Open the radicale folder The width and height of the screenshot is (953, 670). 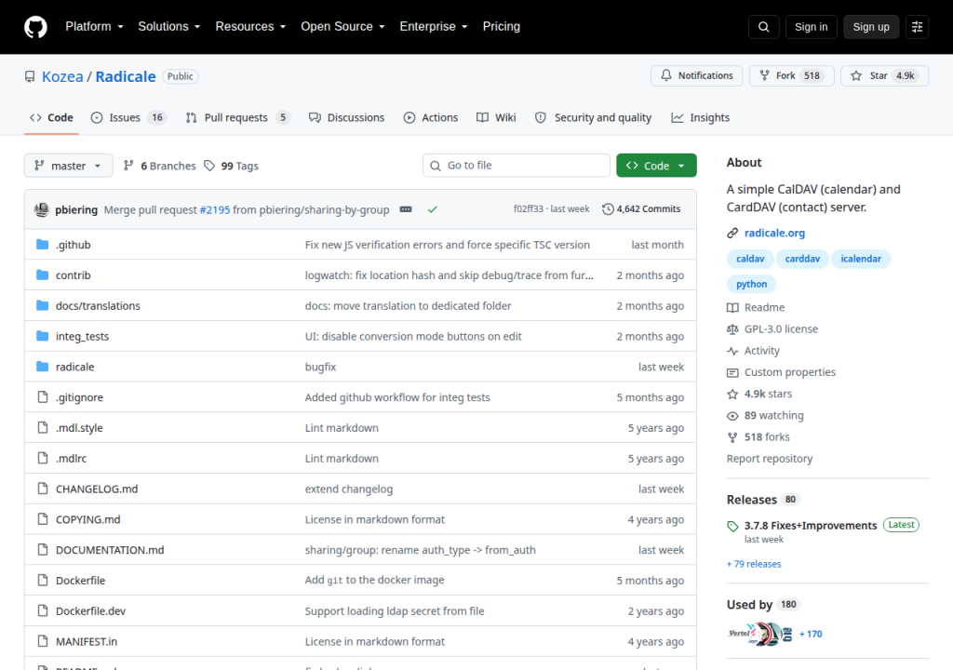tap(74, 367)
